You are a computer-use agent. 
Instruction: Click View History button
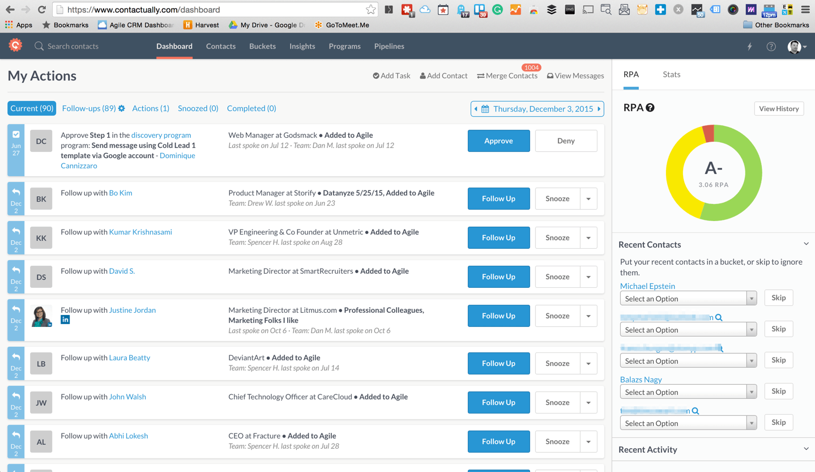779,109
